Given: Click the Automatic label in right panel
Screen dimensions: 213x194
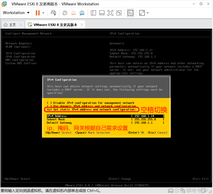Looking at the screenshot, I should (x=117, y=44).
